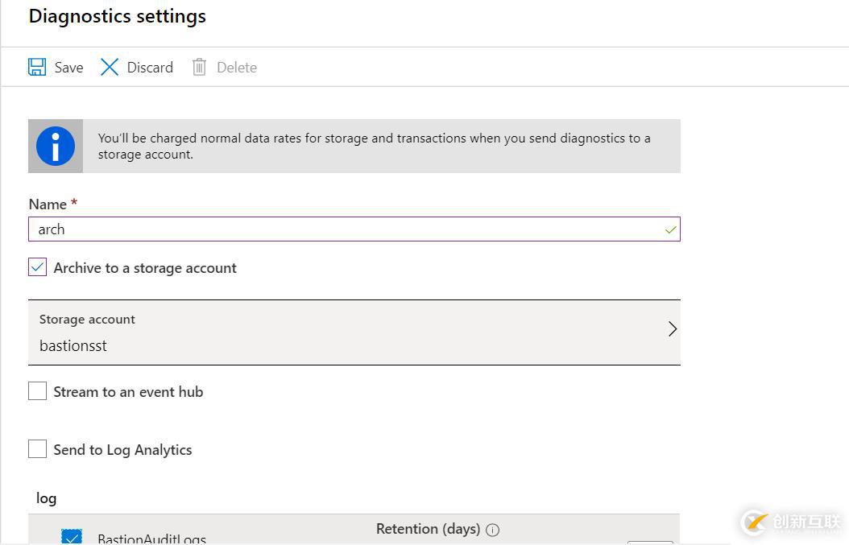This screenshot has width=849, height=545.
Task: Click the orange watermark logo icon
Action: coord(754,522)
